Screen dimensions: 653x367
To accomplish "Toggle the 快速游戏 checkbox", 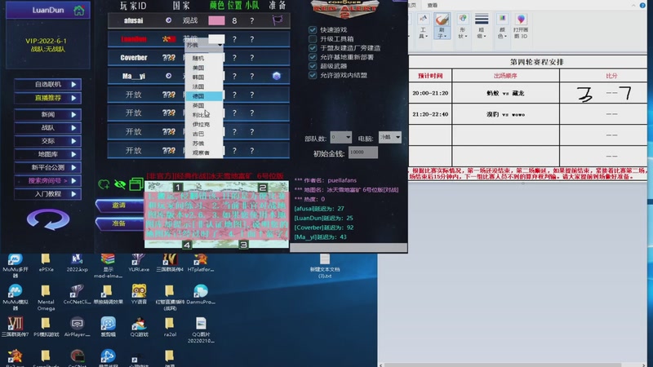I will click(x=313, y=30).
